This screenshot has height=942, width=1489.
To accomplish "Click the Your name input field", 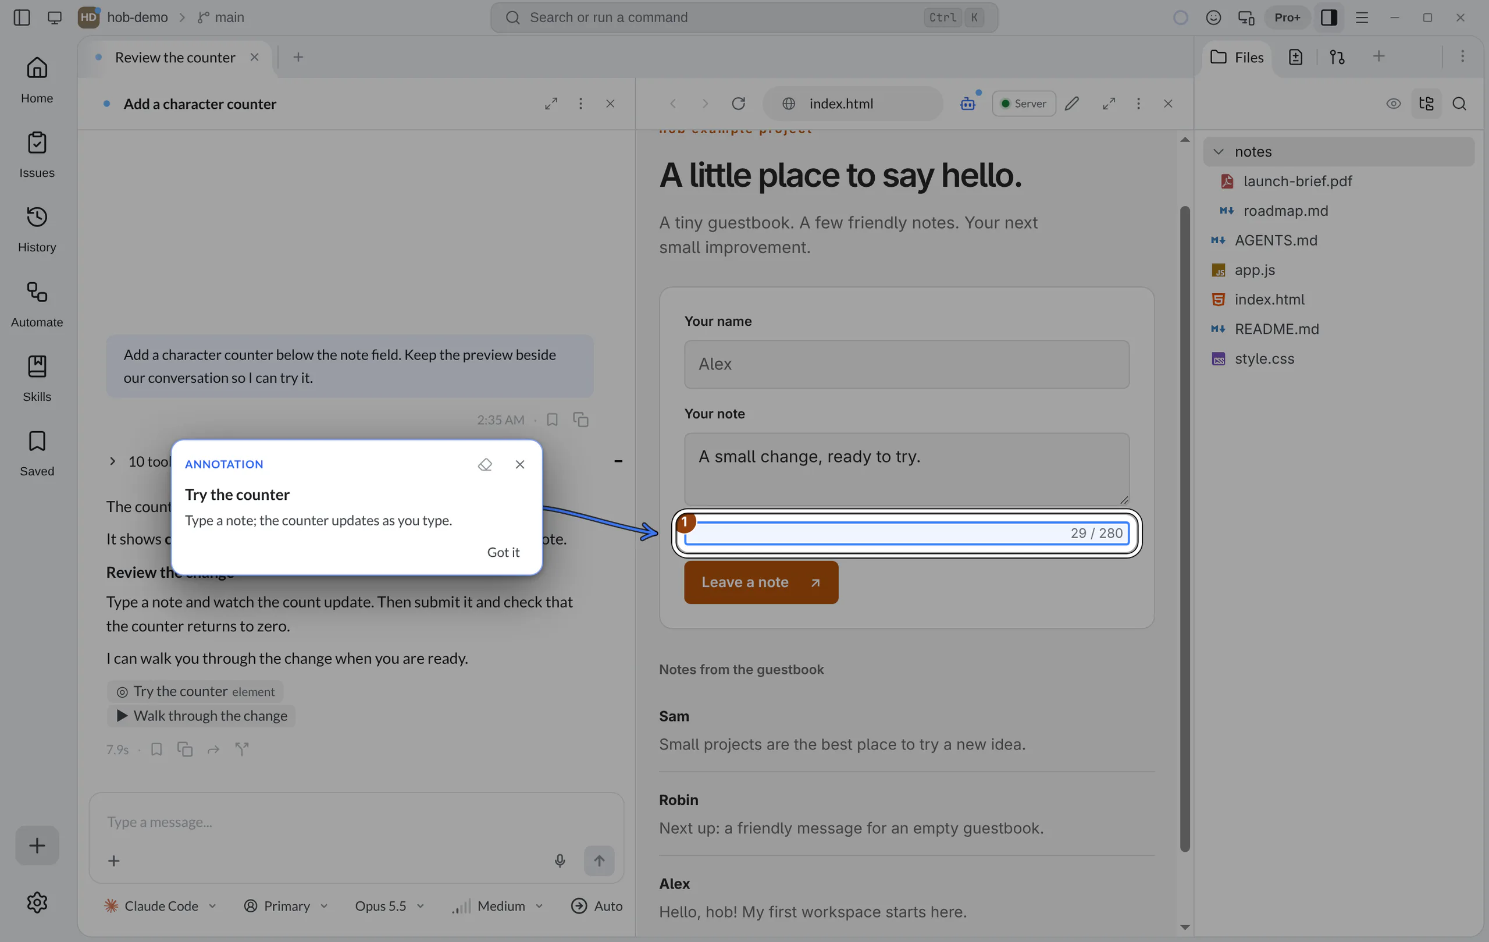I will [906, 364].
